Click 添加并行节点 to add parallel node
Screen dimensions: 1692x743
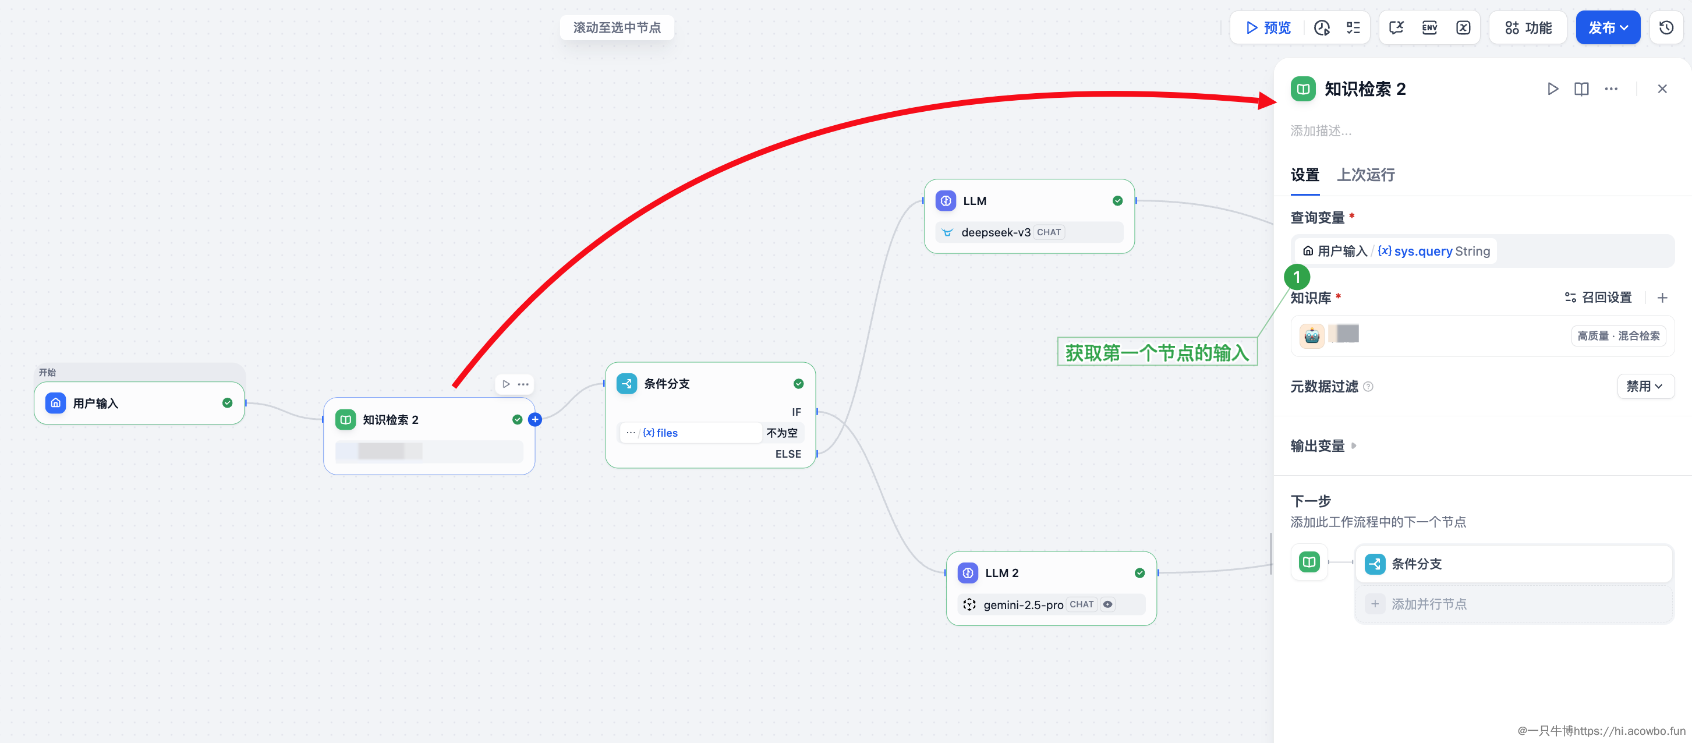pos(1429,604)
